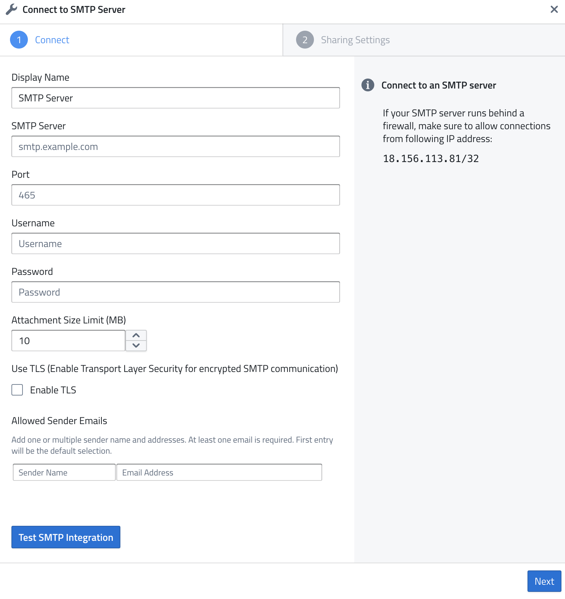Focus the Password input box
This screenshot has width=565, height=599.
175,292
